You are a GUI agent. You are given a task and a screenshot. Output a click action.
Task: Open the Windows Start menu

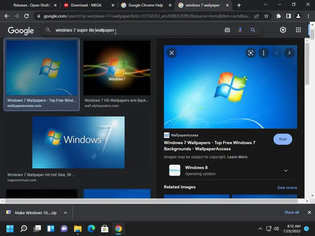coord(10,229)
